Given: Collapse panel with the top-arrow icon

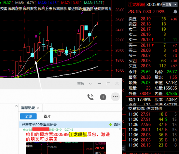Looking at the screenshot, I should click(16, 106).
